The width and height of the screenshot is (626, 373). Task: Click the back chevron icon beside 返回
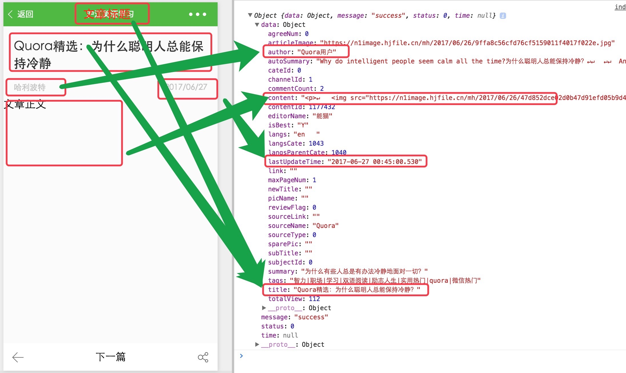10,14
